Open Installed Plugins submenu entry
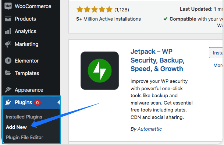The height and width of the screenshot is (145, 224). point(24,117)
